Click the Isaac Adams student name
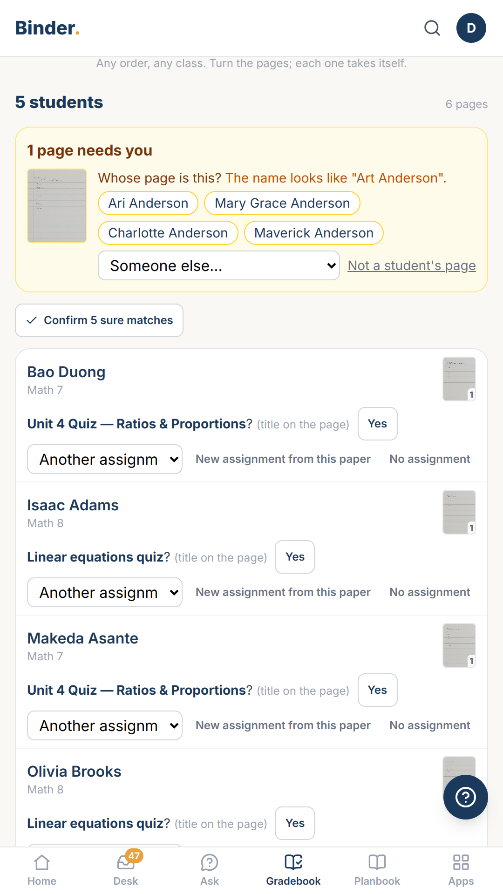Viewport: 503px width, 894px height. click(73, 505)
